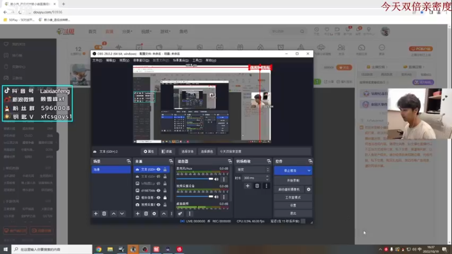The image size is (452, 254).
Task: Open Windows Start menu
Action: 6,249
